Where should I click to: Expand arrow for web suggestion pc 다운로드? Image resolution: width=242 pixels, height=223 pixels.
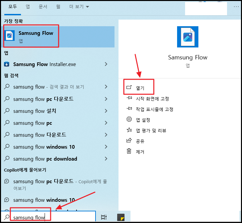(x=106, y=99)
